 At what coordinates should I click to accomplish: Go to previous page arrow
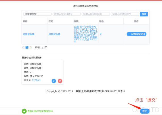point(23,47)
